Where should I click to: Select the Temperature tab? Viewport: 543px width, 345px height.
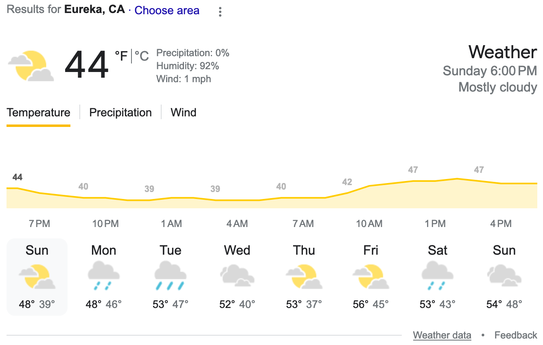(x=38, y=113)
